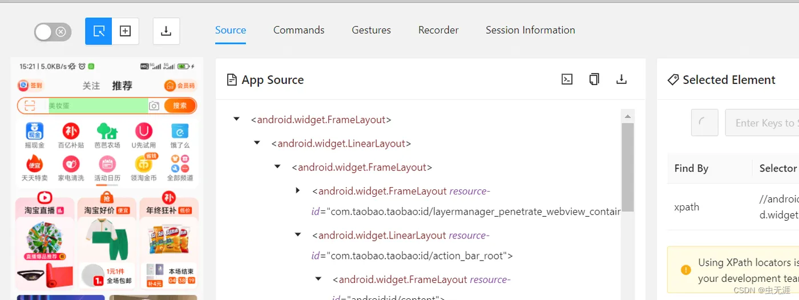
Task: Click the Selected Element tag icon
Action: (x=673, y=80)
